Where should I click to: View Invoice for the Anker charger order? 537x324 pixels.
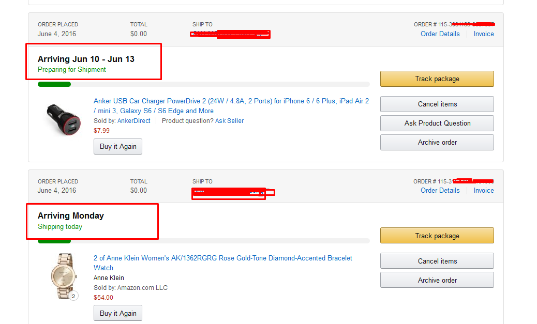(484, 34)
